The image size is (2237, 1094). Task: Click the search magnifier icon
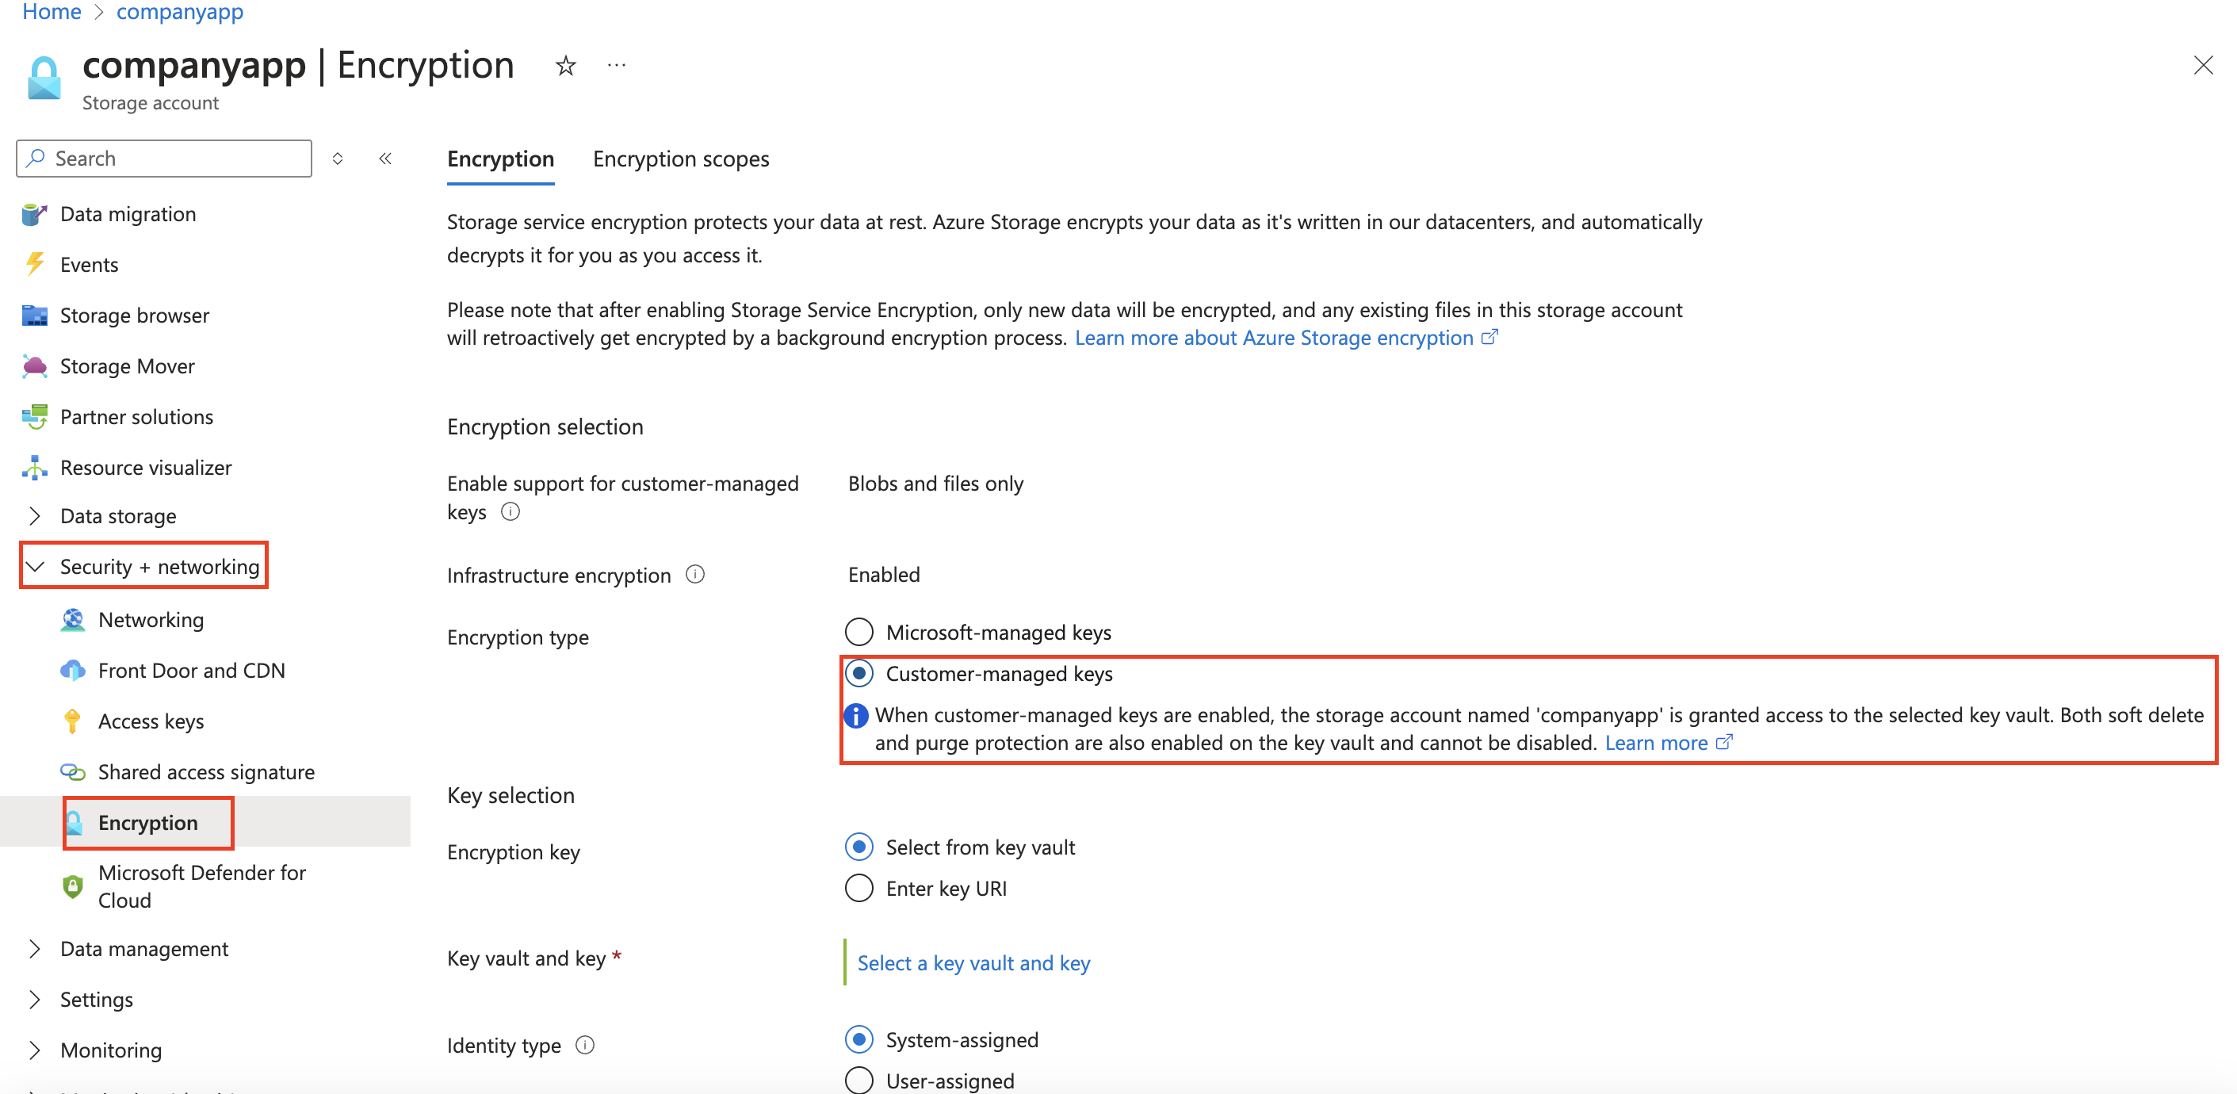coord(36,158)
